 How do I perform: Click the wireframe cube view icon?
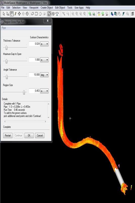pos(53,14)
